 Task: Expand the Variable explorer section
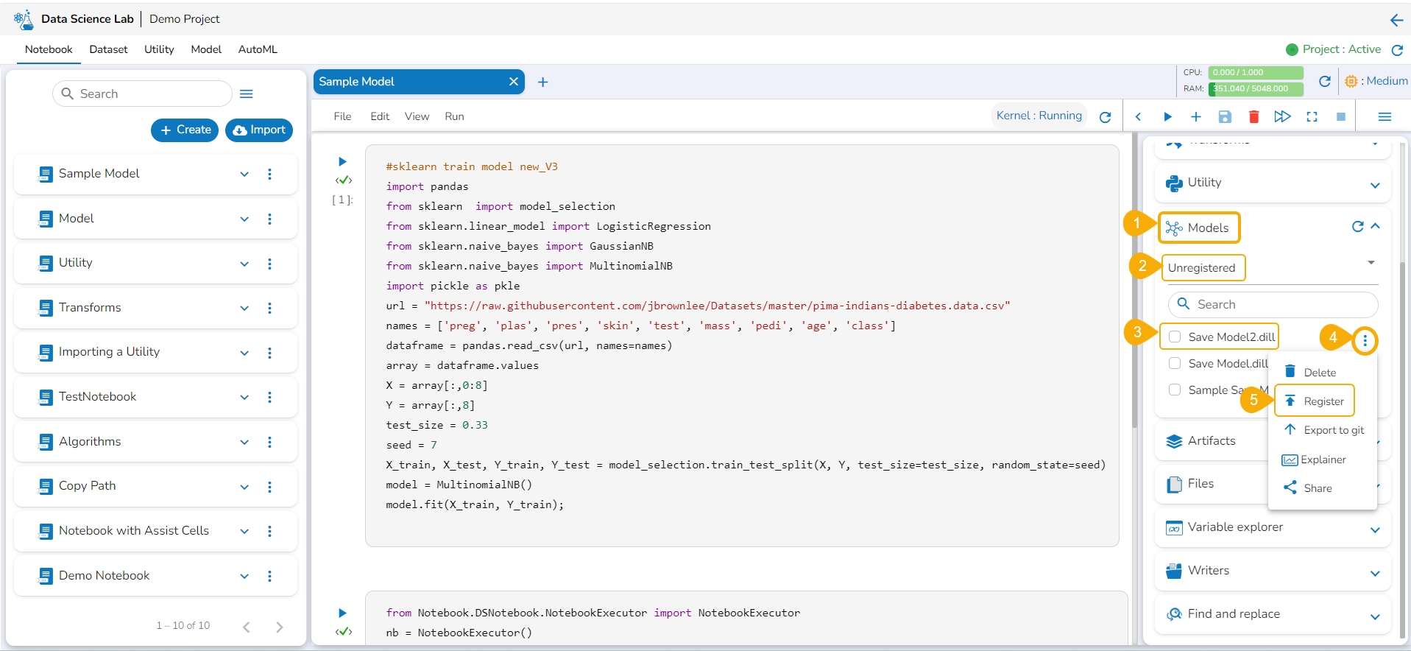point(1374,530)
